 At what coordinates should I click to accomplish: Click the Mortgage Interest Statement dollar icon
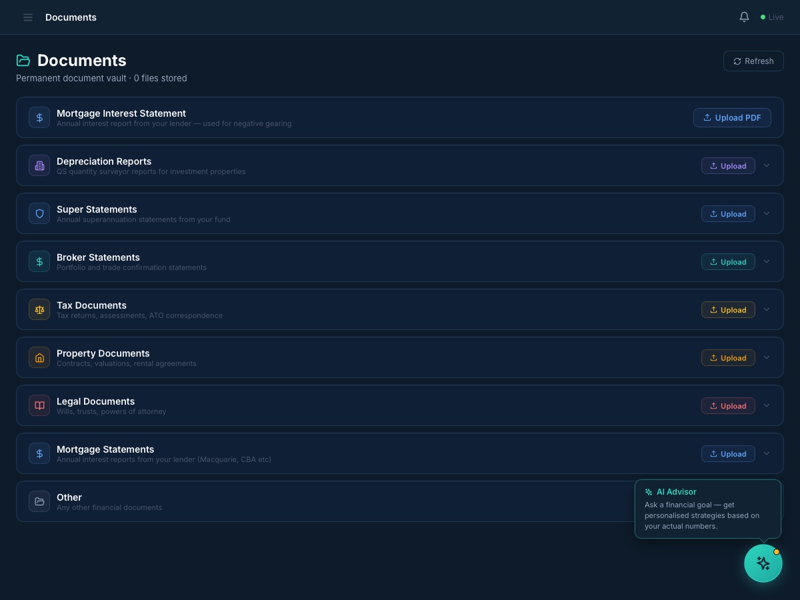tap(39, 117)
